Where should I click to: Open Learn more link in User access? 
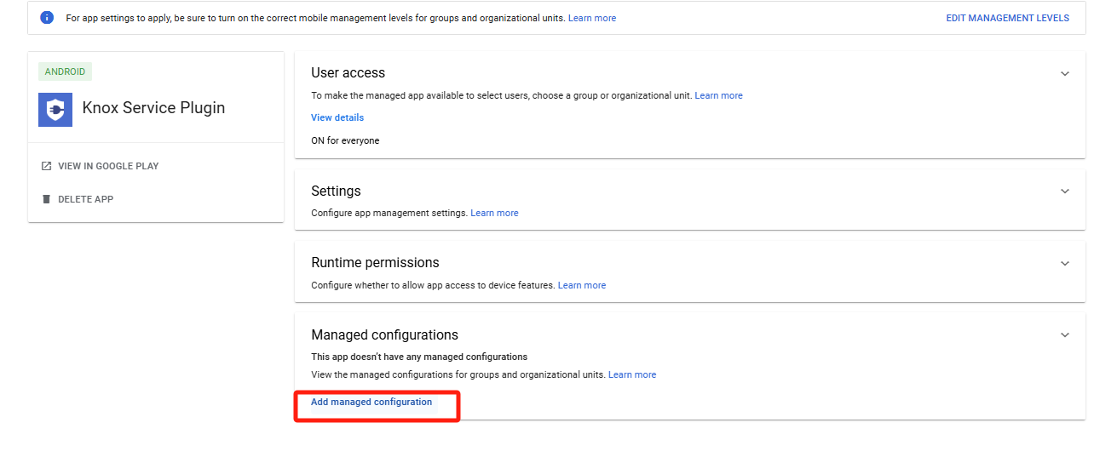click(718, 95)
